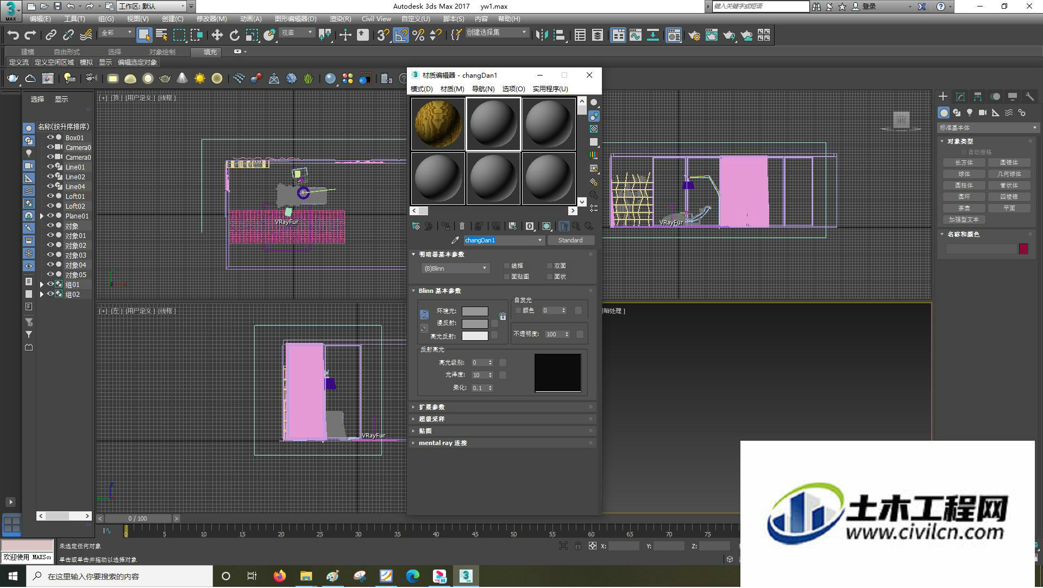
Task: Toggle visibility eye for Line02
Action: 50,177
